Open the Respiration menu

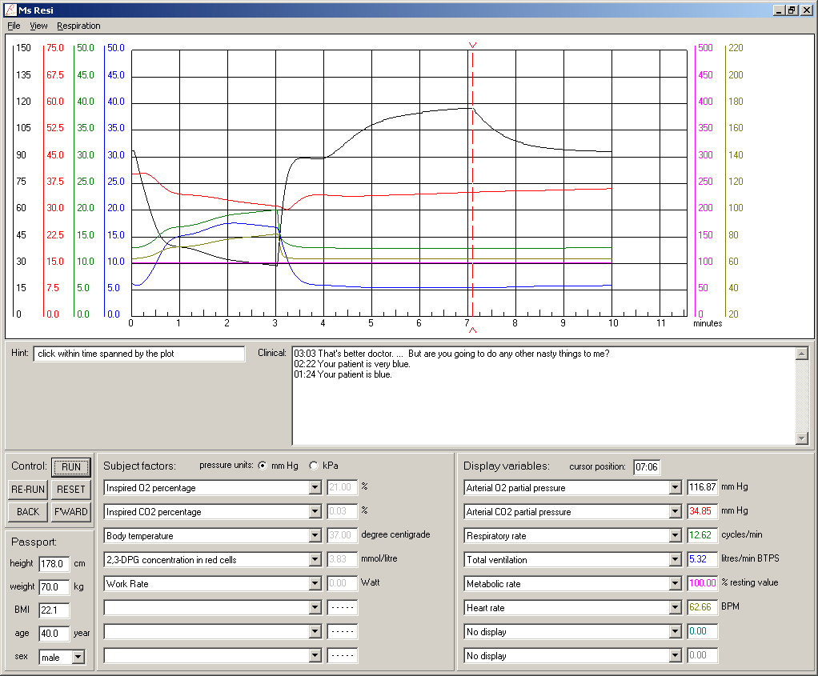tap(78, 26)
